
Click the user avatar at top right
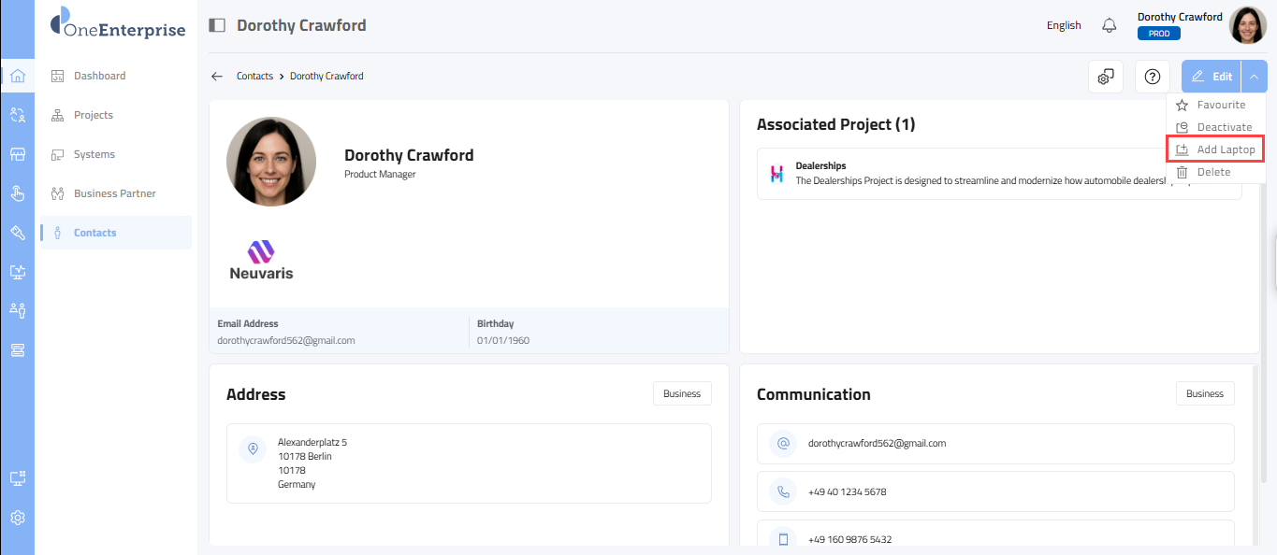[x=1247, y=25]
